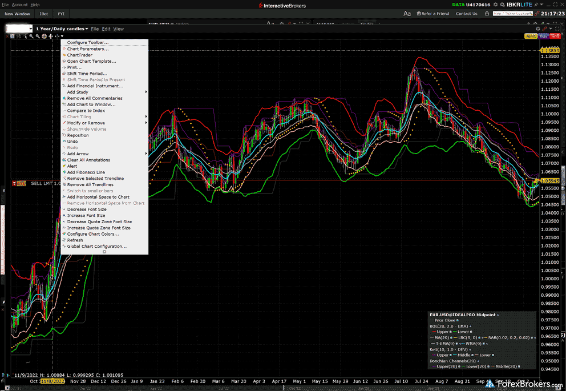Click the gear icon at menu bottom
This screenshot has height=391, width=566.
(x=104, y=252)
